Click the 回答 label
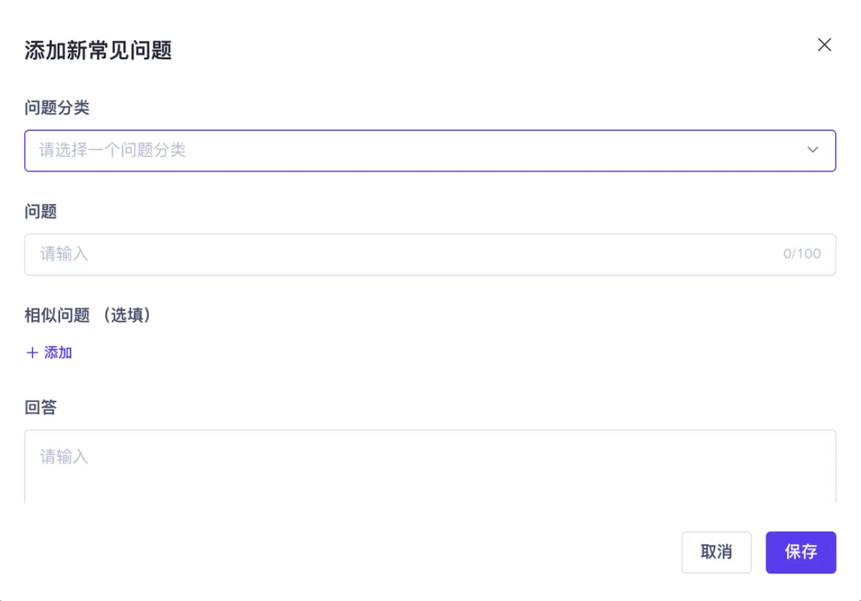861x601 pixels. (41, 408)
